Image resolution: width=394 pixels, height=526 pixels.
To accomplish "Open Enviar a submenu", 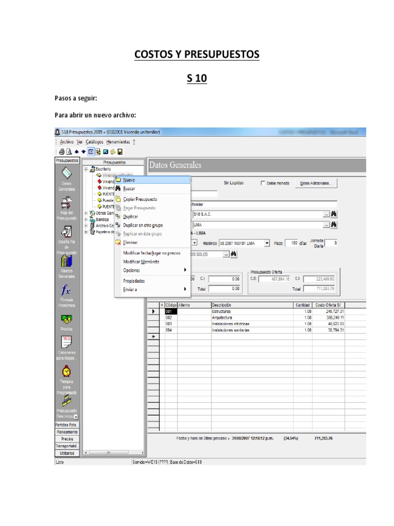I will (x=153, y=290).
